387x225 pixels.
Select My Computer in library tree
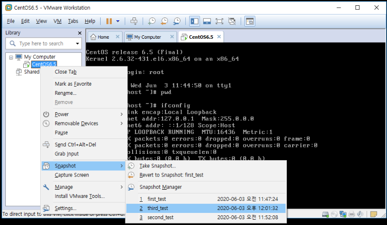[x=40, y=57]
